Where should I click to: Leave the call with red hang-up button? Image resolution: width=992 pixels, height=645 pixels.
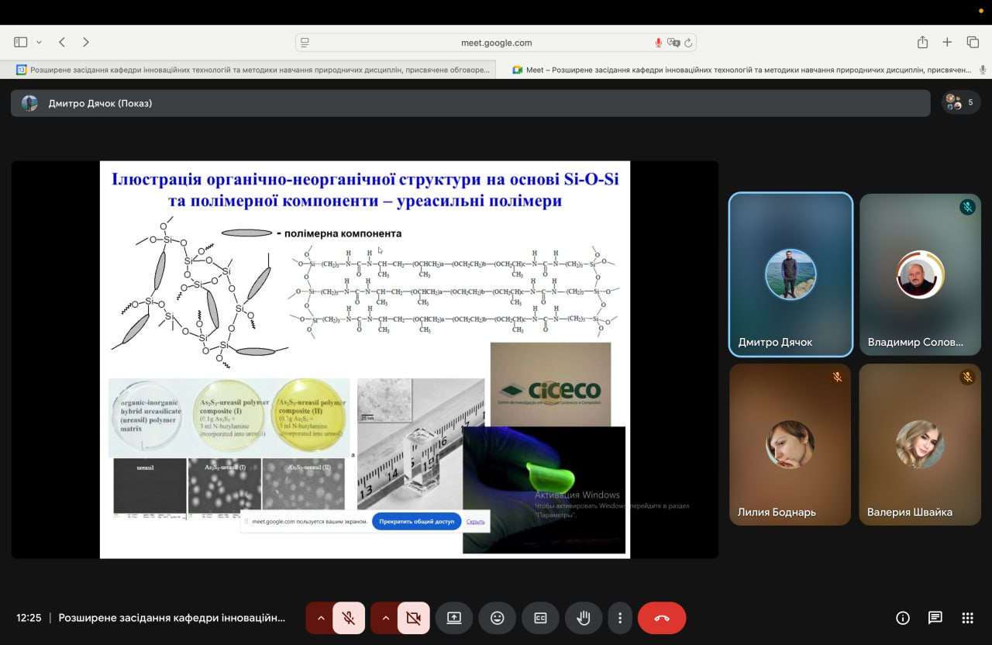click(661, 618)
